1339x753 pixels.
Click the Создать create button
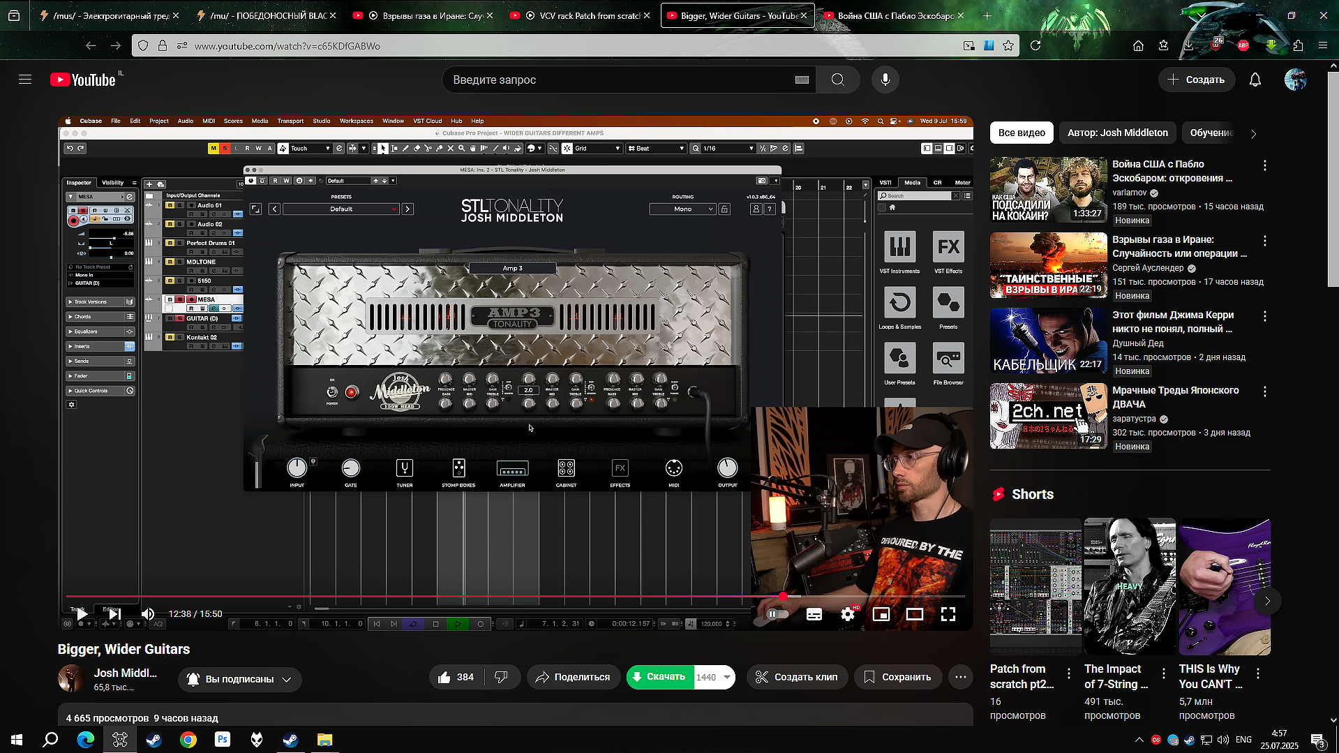click(x=1197, y=80)
